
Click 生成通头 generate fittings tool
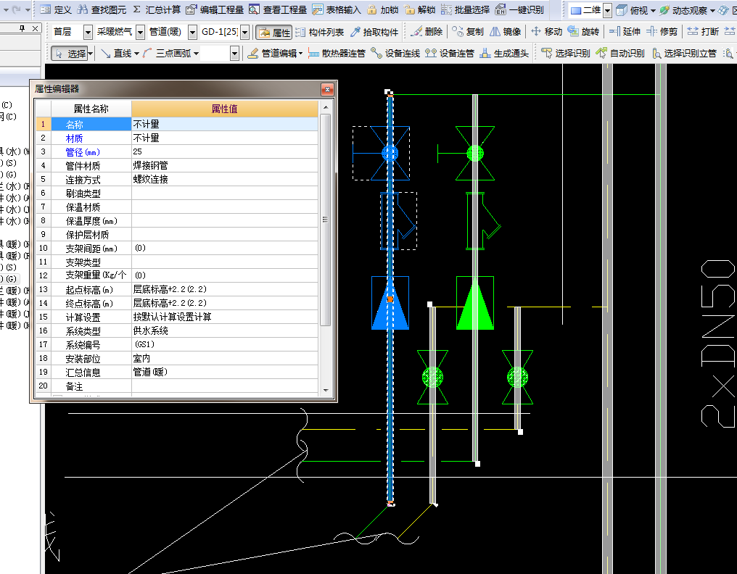tap(504, 54)
